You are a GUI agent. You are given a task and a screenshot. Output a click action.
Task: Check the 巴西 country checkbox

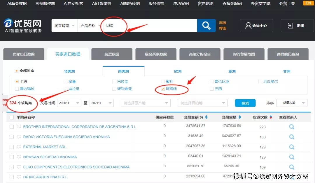pyautogui.click(x=211, y=89)
